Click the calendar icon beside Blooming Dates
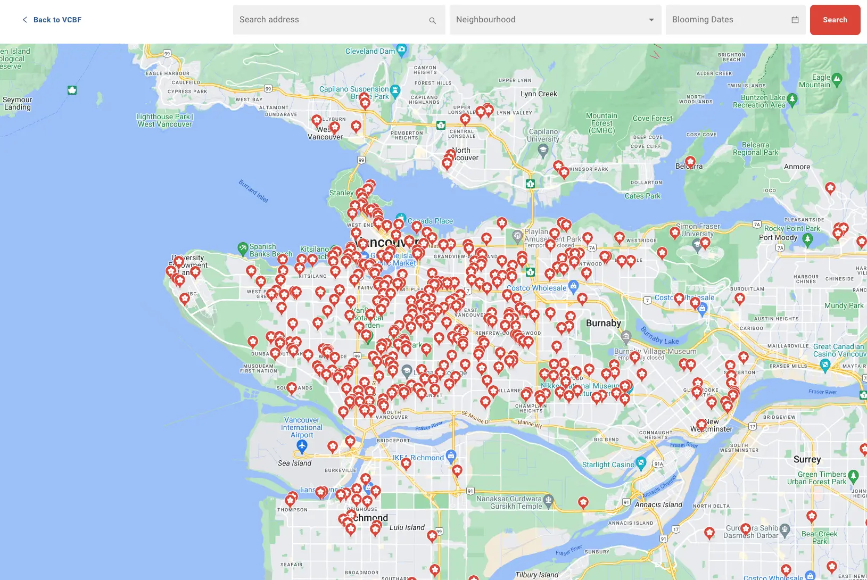The image size is (867, 580). click(x=795, y=20)
